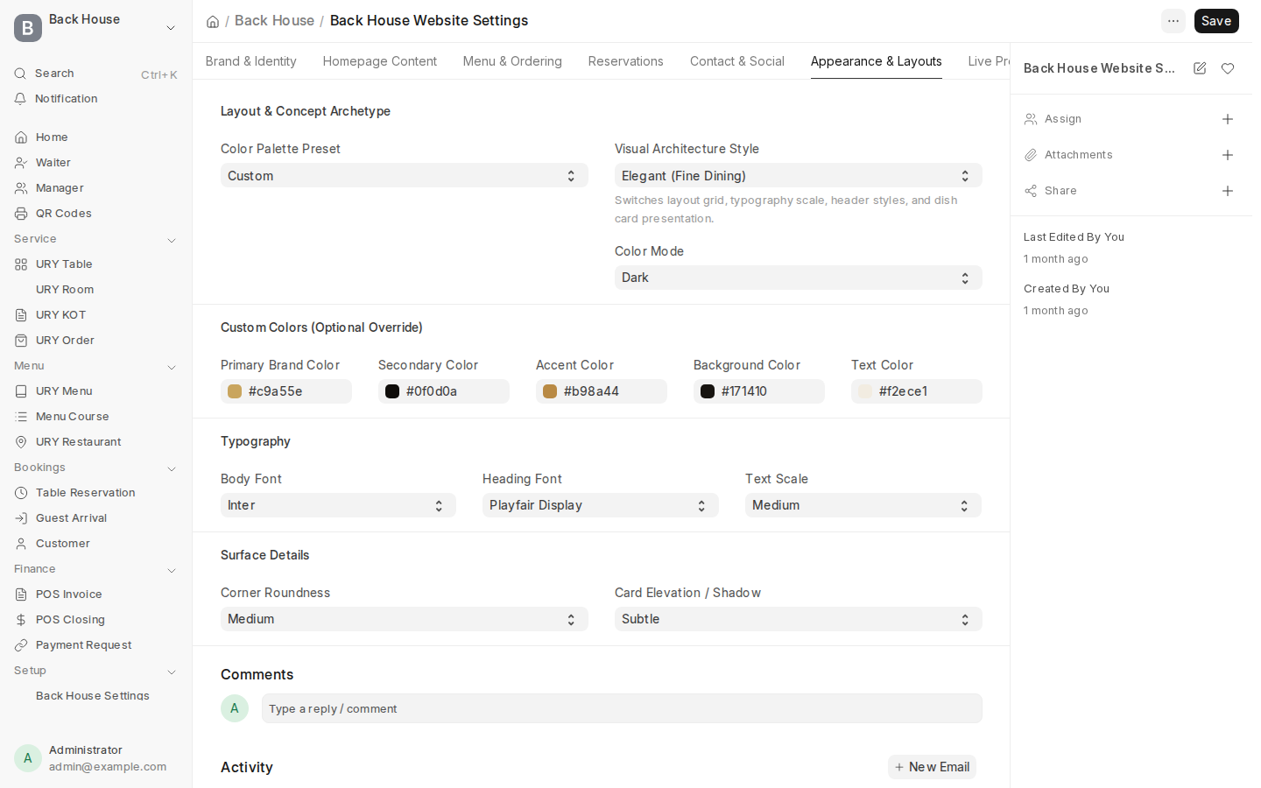Click the Text Color swatch
The height and width of the screenshot is (788, 1261).
[x=865, y=391]
